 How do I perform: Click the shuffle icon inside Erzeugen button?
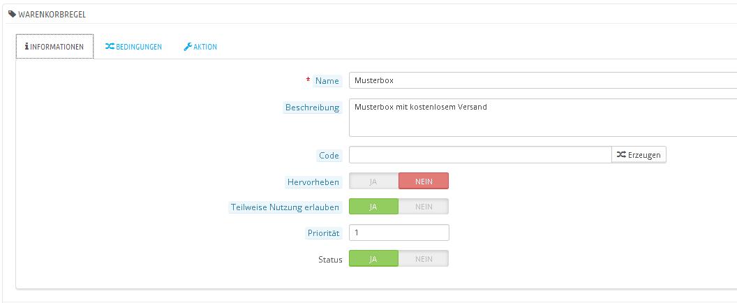point(621,155)
